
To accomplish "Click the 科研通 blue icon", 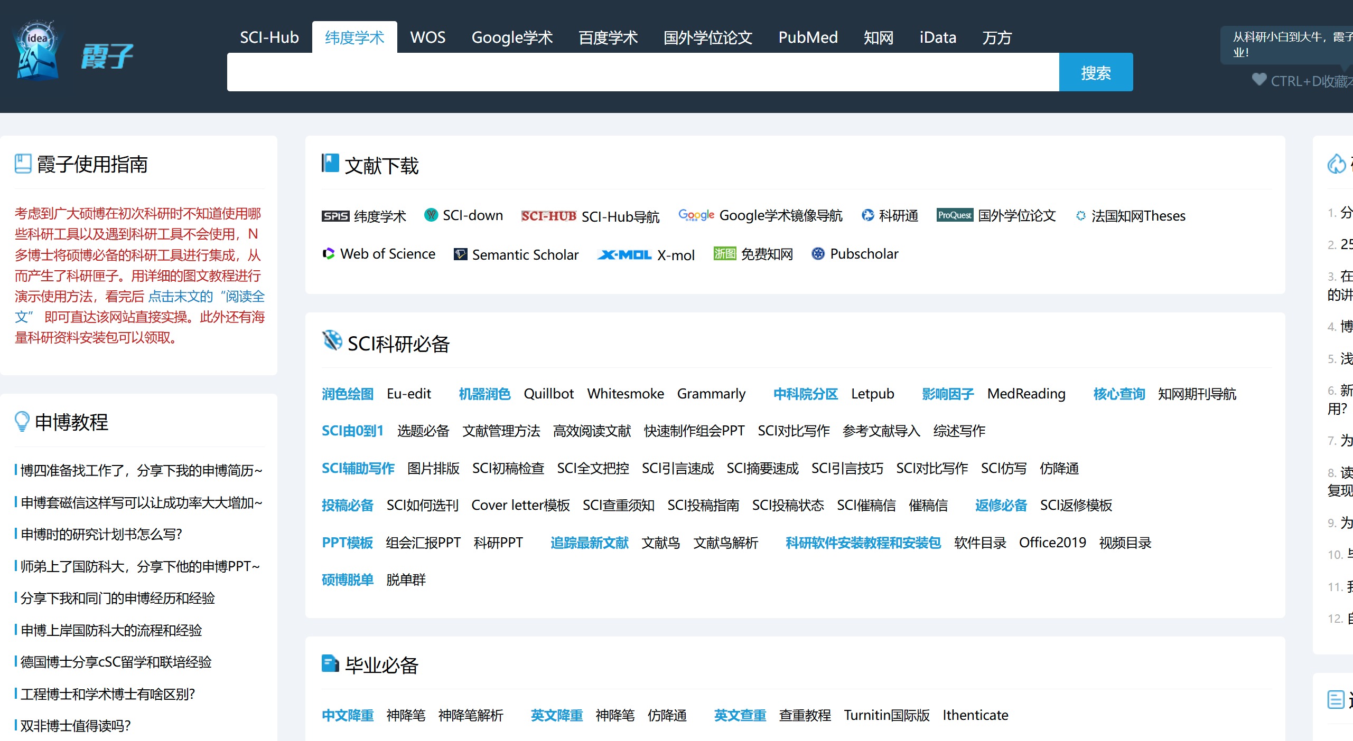I will pos(867,215).
